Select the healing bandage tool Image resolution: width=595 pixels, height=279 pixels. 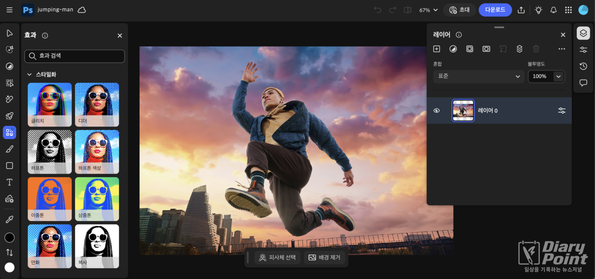coord(9,99)
